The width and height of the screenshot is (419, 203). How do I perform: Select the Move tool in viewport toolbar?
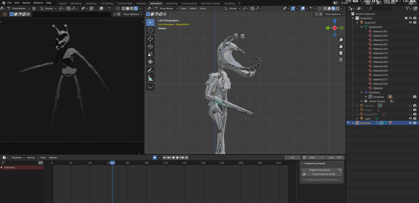(x=150, y=39)
